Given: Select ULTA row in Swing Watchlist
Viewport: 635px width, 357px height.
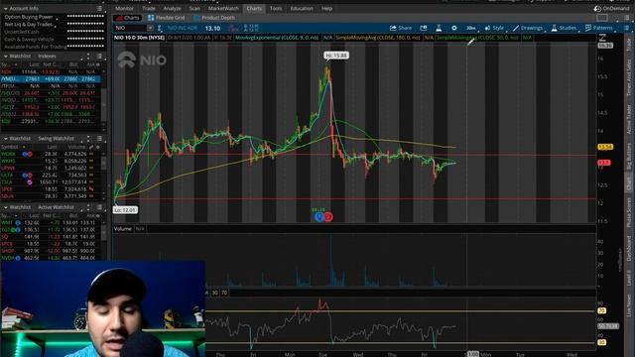Looking at the screenshot, I should click(51, 175).
